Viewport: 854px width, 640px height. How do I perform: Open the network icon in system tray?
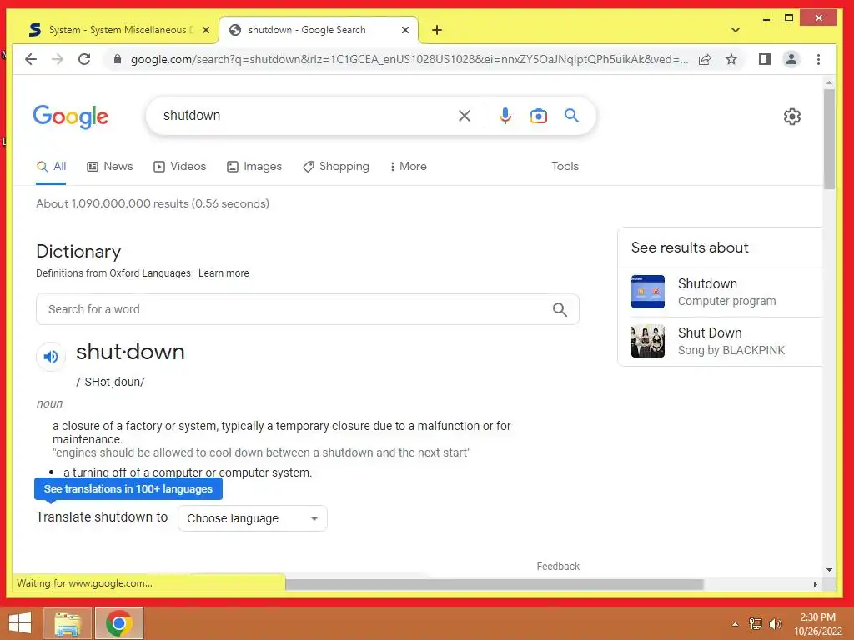755,623
